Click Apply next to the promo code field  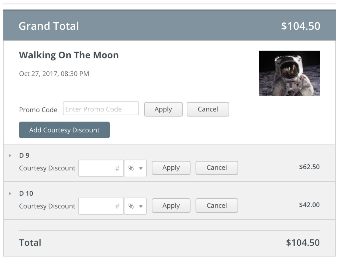[x=163, y=109]
